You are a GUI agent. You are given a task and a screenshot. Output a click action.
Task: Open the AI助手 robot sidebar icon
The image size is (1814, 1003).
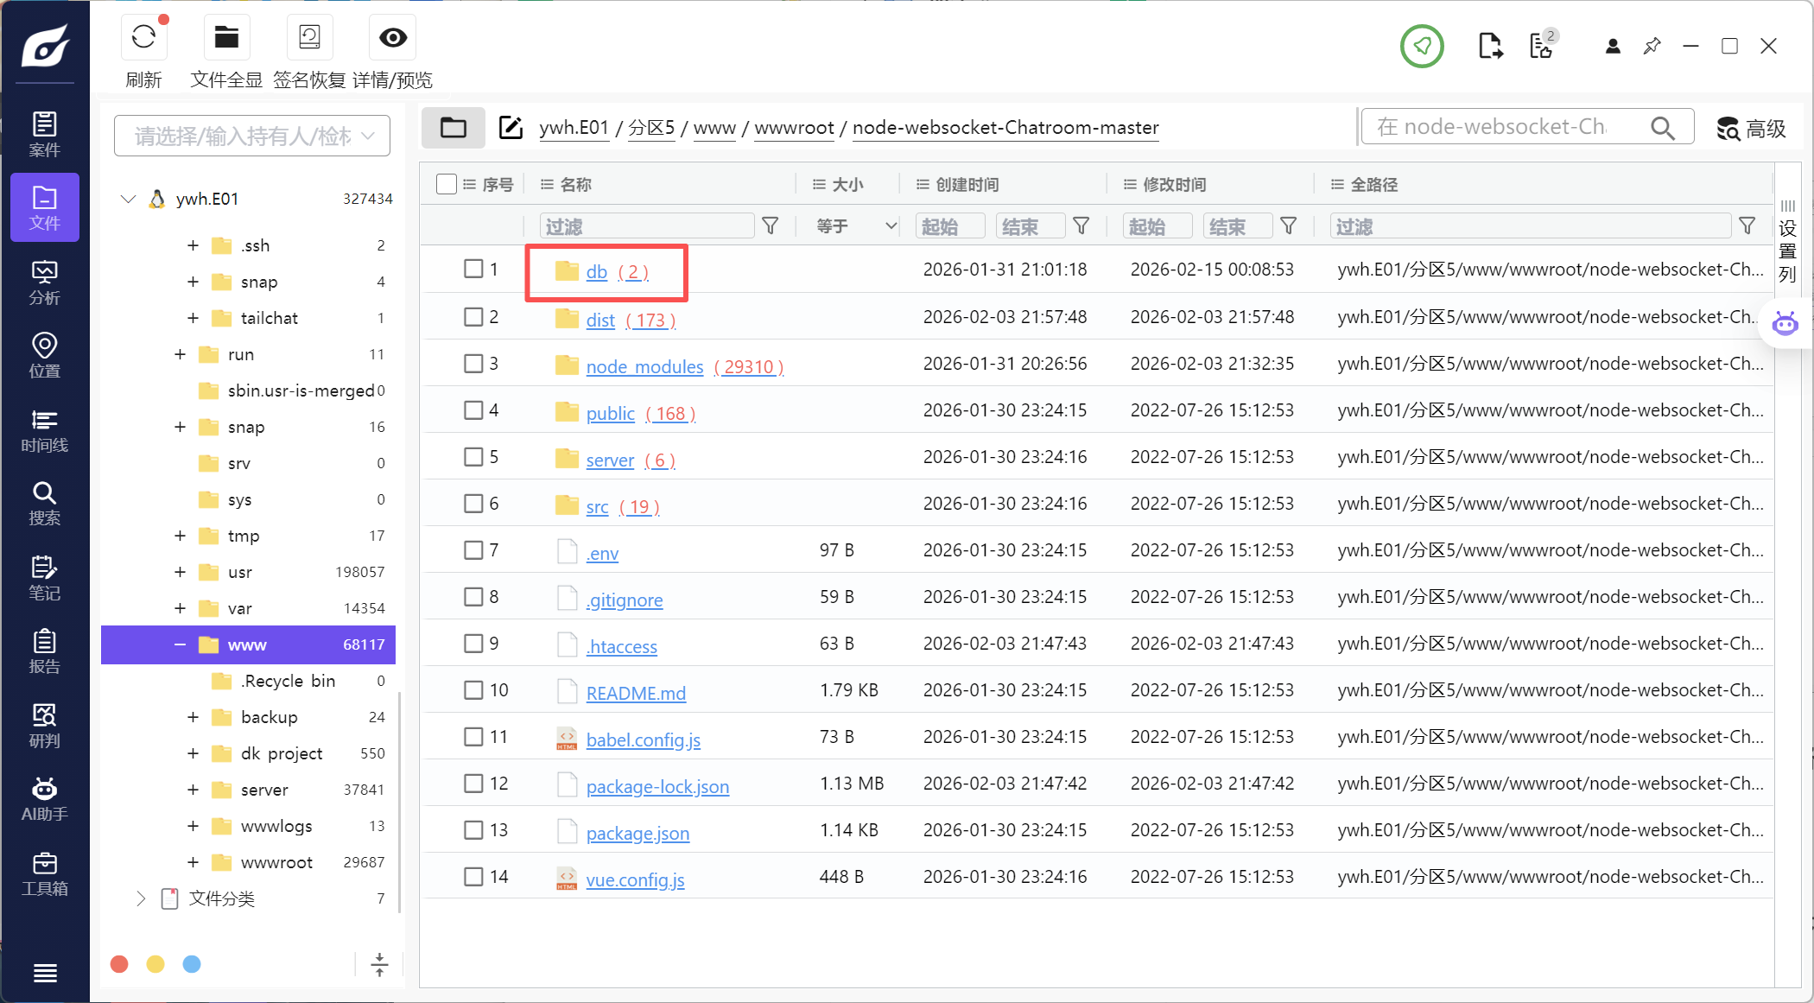click(45, 799)
